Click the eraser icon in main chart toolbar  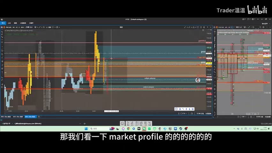(x=189, y=27)
